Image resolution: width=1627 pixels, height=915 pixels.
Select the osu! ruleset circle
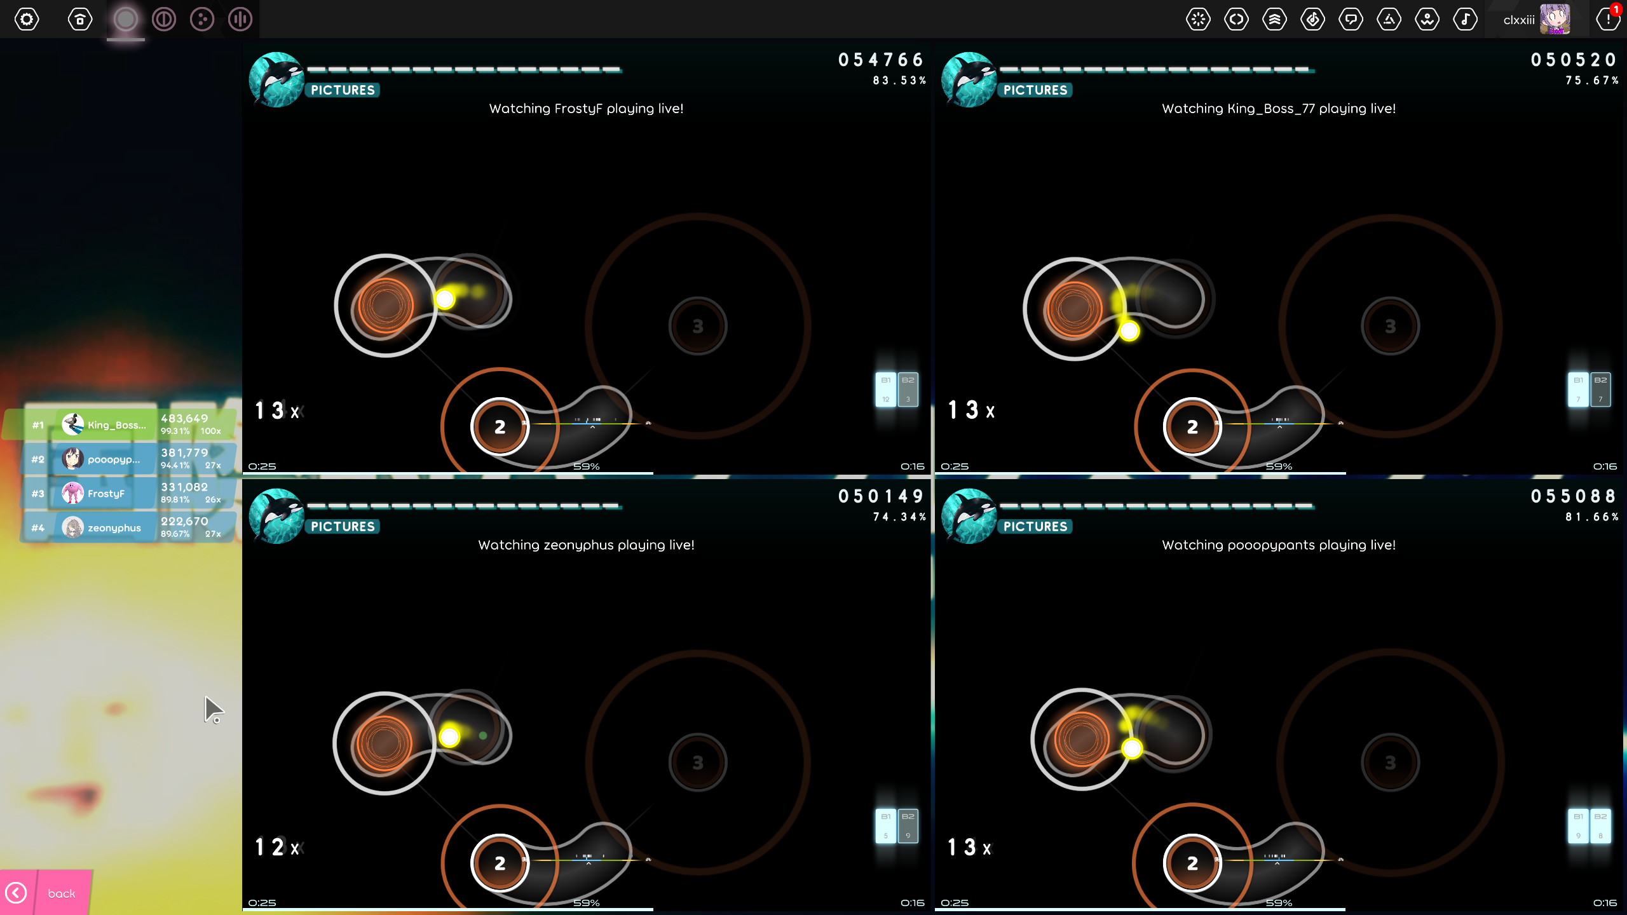[126, 19]
